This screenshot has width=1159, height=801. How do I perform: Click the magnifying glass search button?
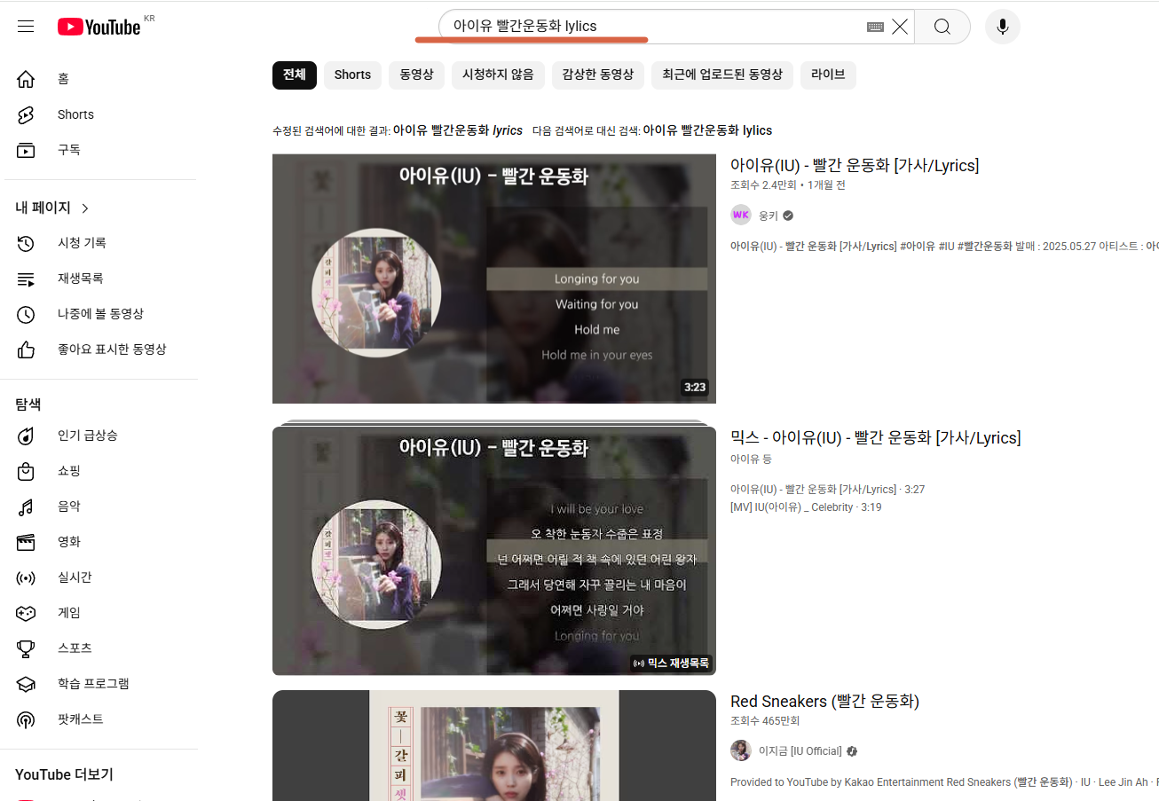coord(942,27)
